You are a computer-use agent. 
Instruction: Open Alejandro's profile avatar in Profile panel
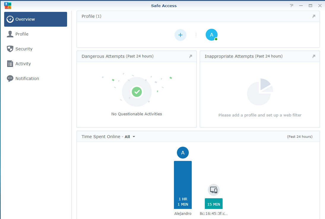pos(211,35)
